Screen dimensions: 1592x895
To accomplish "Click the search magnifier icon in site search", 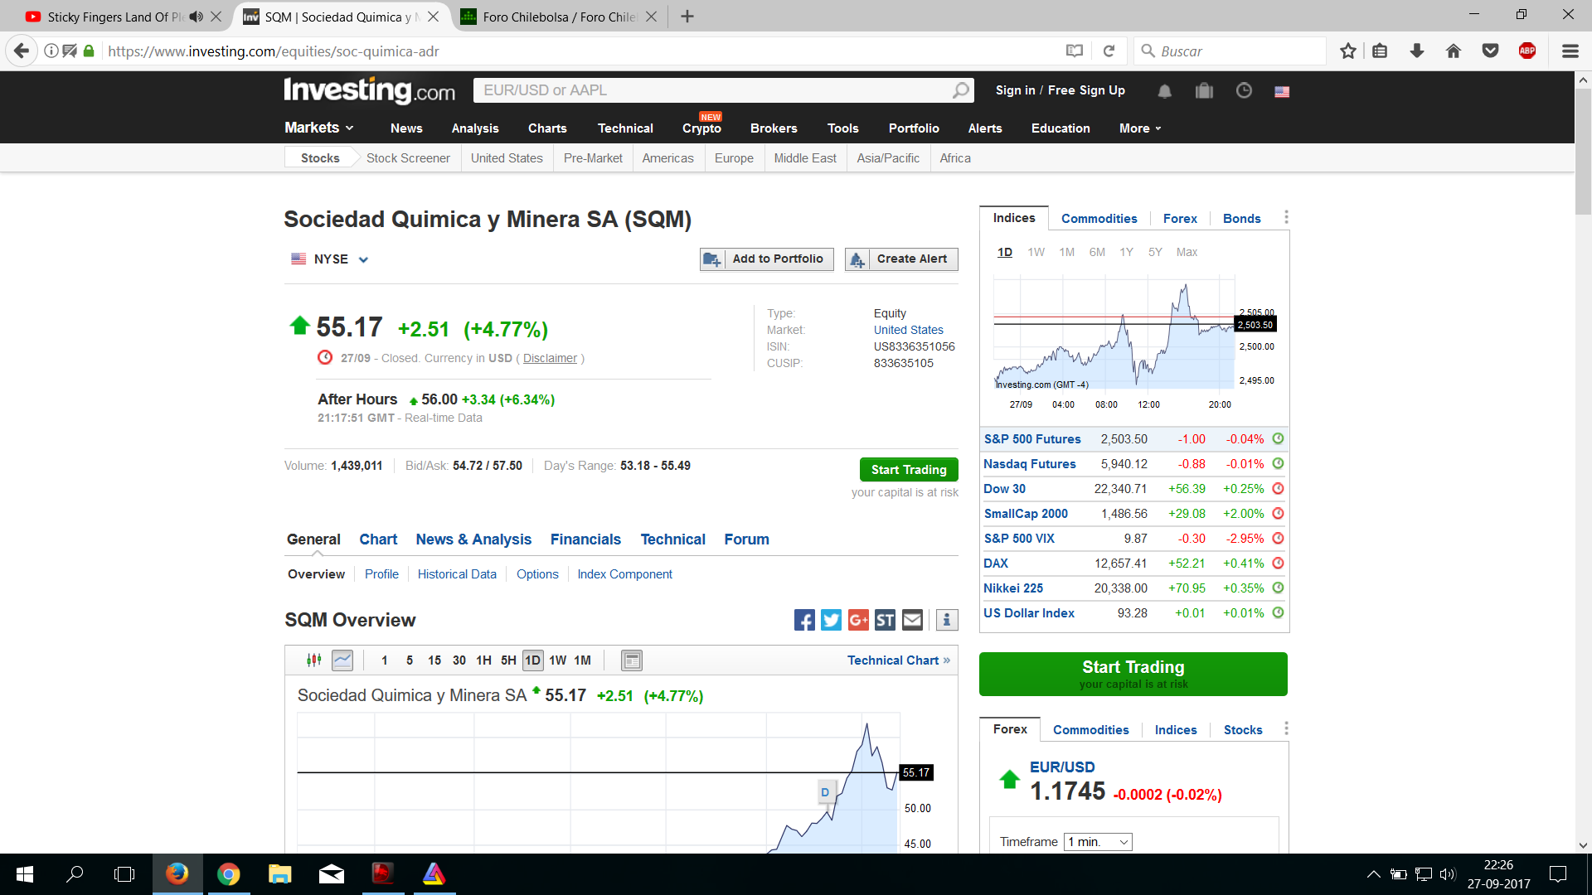I will [x=960, y=90].
